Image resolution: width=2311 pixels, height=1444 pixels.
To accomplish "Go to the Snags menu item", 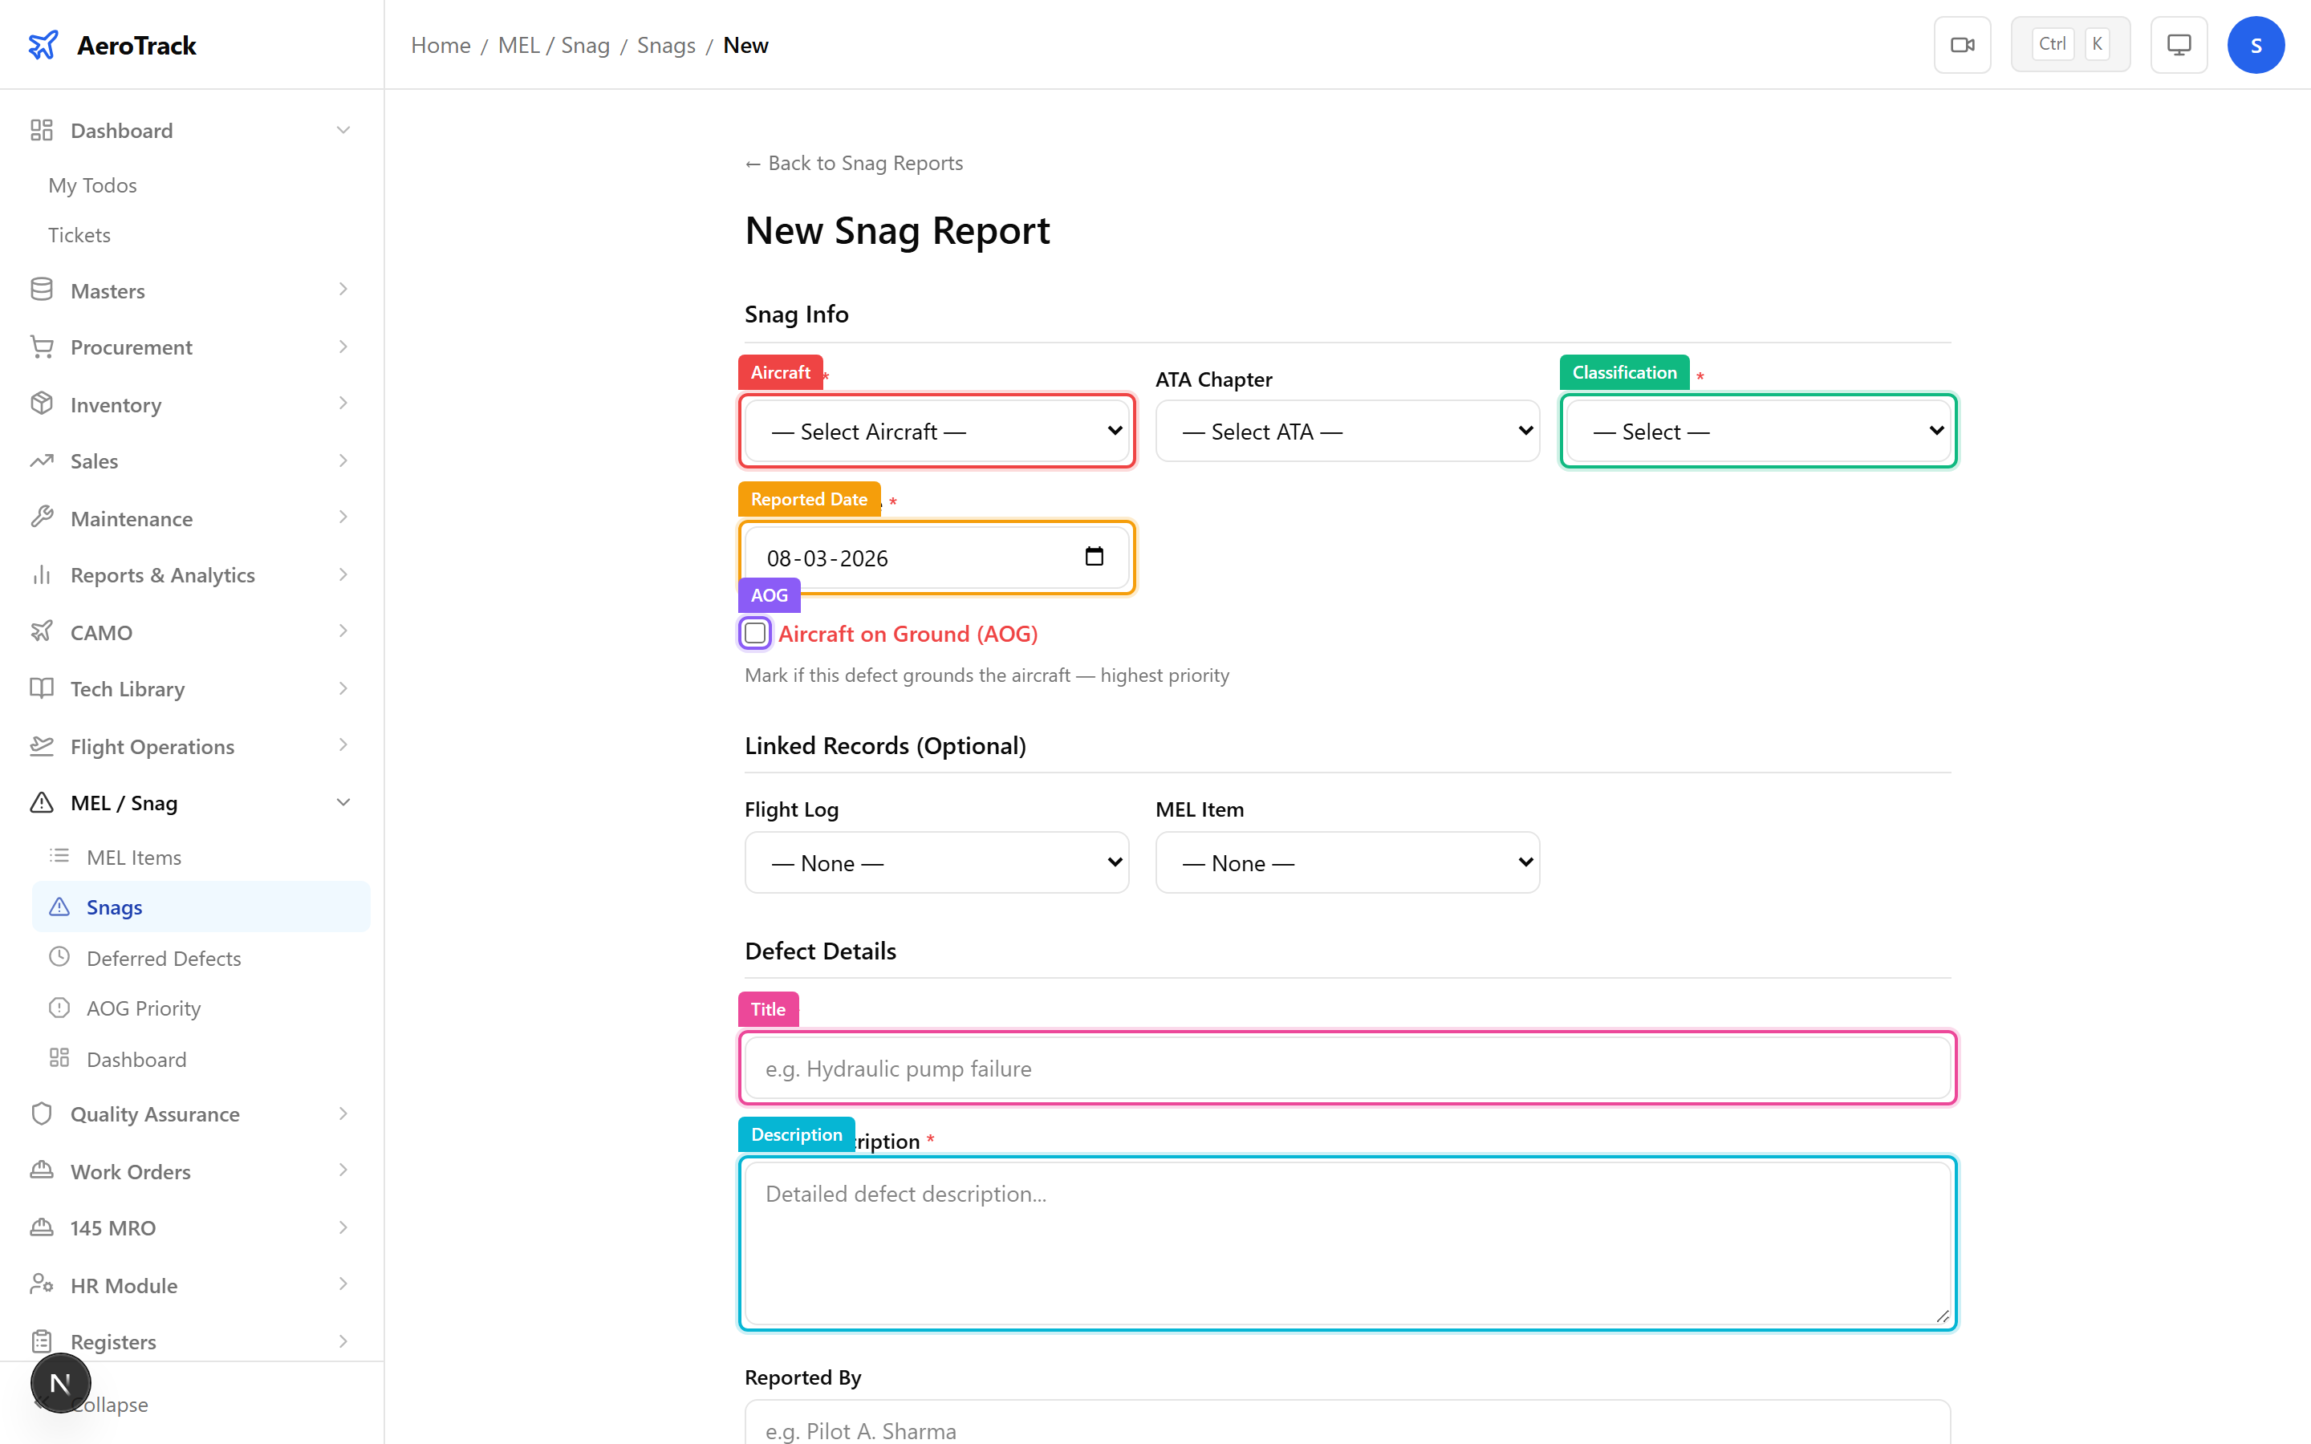I will (114, 907).
